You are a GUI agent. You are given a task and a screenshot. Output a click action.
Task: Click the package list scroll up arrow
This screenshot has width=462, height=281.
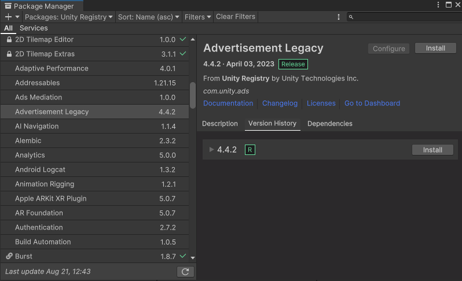pos(193,39)
